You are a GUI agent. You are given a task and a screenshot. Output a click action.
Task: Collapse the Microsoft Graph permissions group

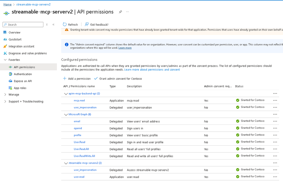point(66,115)
